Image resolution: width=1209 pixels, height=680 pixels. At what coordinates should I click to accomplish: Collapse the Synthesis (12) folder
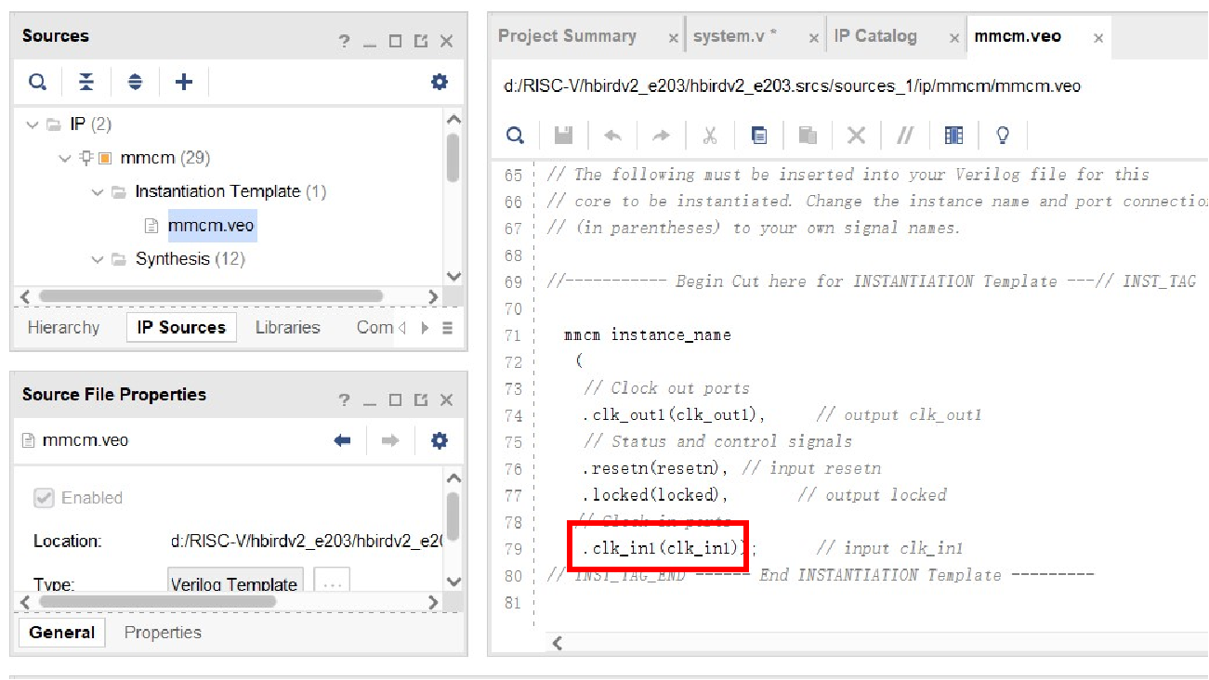coord(98,259)
